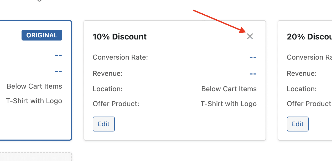The image size is (332, 161).
Task: Select the 20% Discount card heading
Action: 309,37
